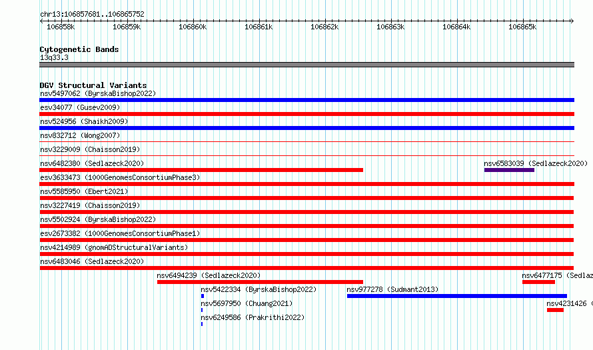This screenshot has height=350, width=593.
Task: Click the blue nsv5497062 ByrskaBishop2022 variant bar
Action: (306, 100)
